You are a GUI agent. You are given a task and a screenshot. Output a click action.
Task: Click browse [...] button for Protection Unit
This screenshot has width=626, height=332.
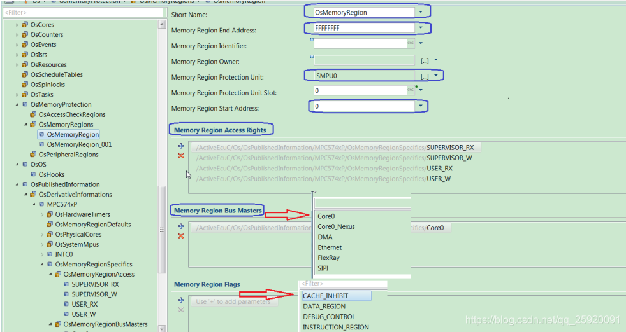point(425,76)
